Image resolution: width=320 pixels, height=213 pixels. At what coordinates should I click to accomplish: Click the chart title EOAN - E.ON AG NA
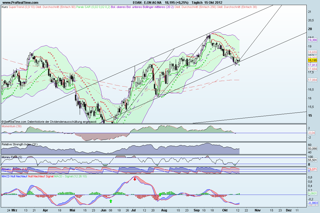[147, 2]
